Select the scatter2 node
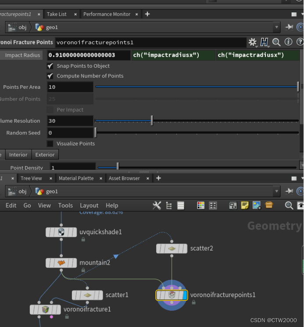 click(172, 249)
